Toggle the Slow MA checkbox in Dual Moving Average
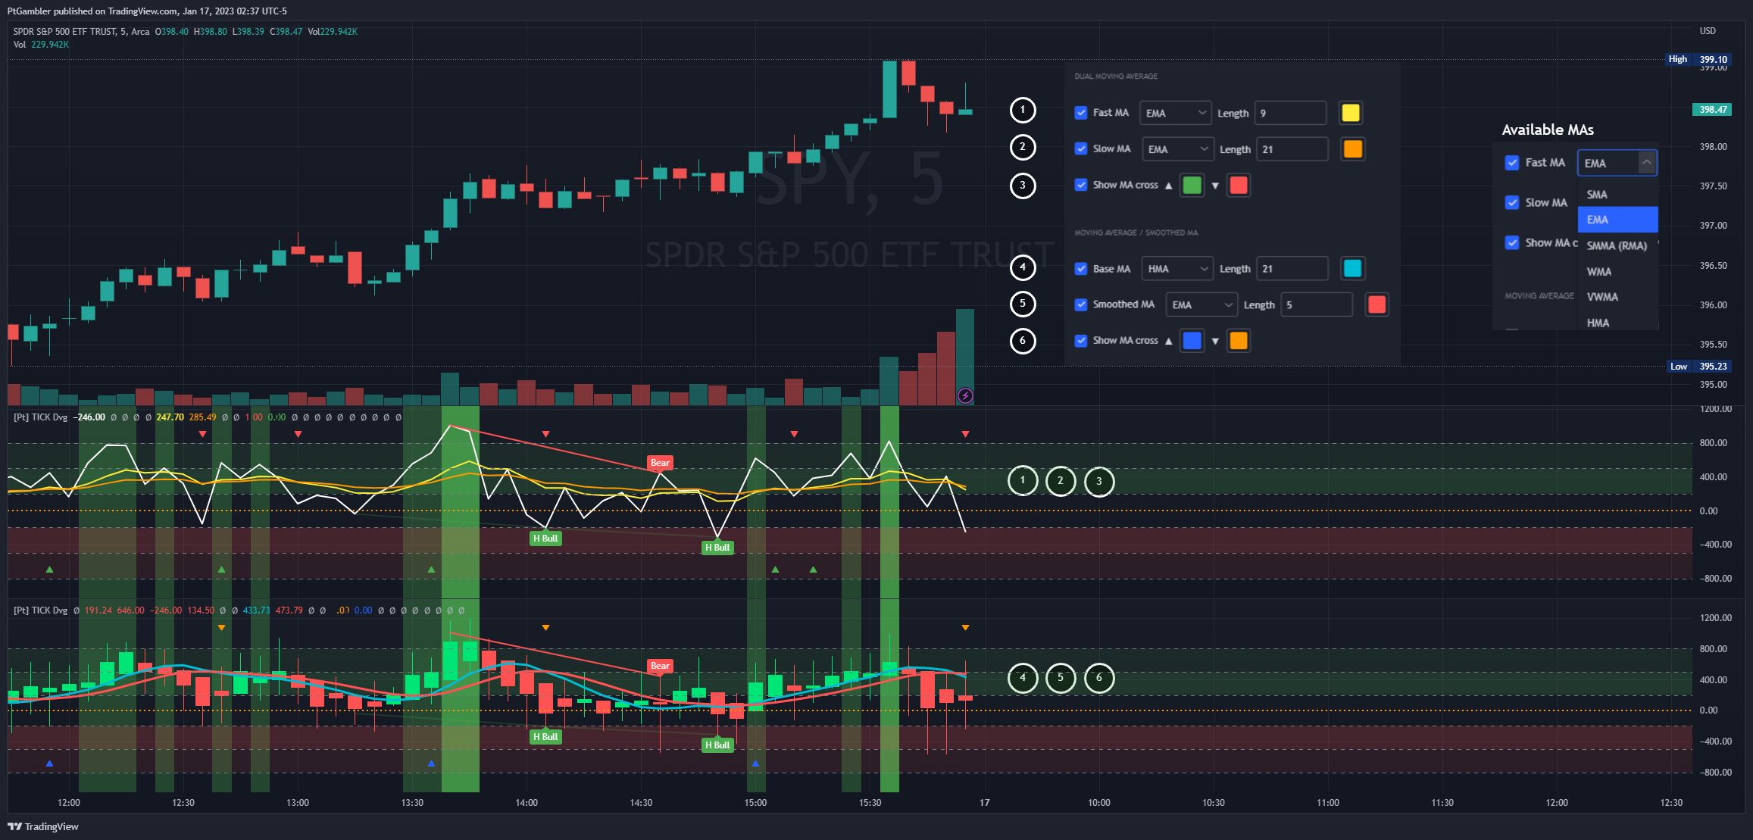This screenshot has height=840, width=1753. click(1081, 148)
